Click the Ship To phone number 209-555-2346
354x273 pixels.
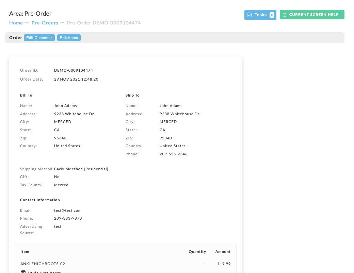point(173,154)
